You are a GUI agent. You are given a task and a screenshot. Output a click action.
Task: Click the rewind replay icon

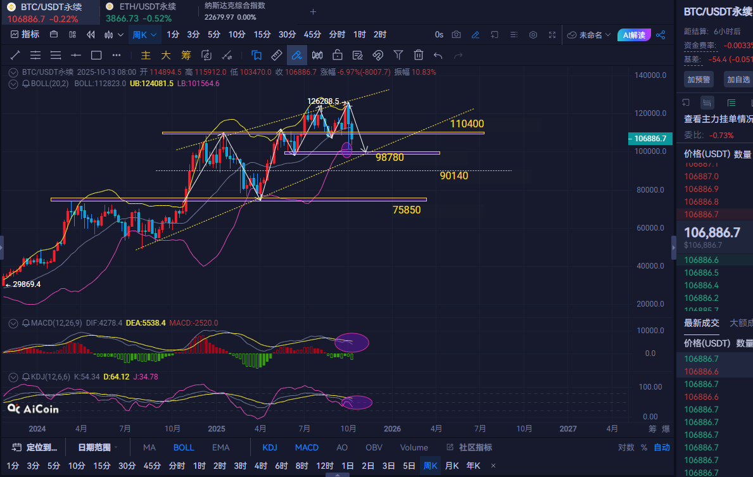click(x=91, y=35)
